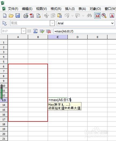Select column E header
The image size is (116, 141).
[x=98, y=37]
